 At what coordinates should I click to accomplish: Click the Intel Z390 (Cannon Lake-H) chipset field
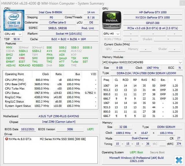(x=59, y=122)
